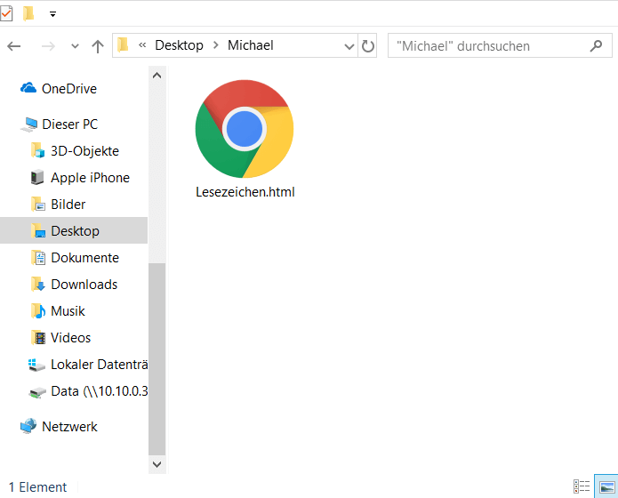This screenshot has width=618, height=498.
Task: Click the Lesezeichen.html file name label
Action: click(x=245, y=192)
